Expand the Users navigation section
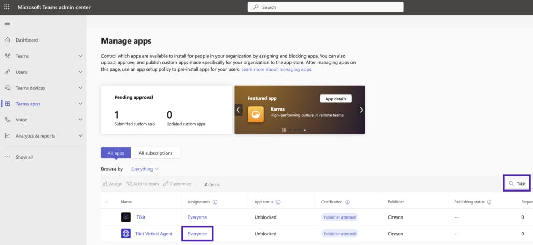 80,72
